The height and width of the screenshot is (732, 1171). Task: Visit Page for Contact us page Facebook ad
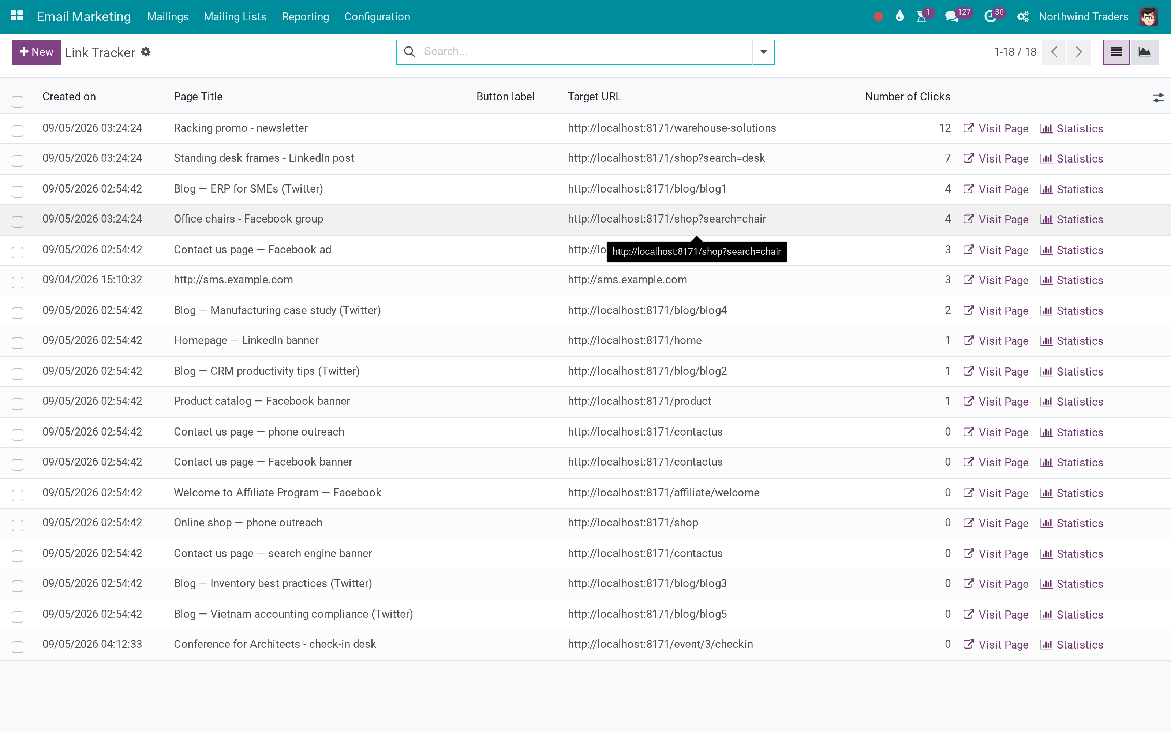995,250
